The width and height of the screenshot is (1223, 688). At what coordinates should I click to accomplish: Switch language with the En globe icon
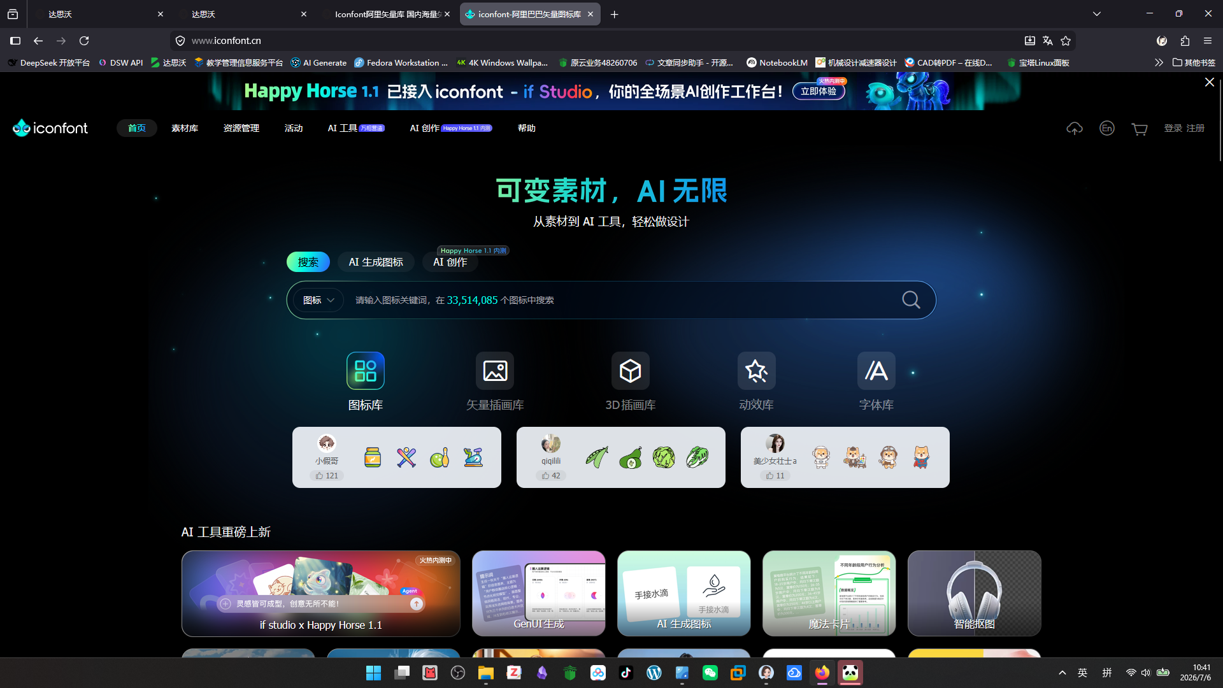[1107, 128]
